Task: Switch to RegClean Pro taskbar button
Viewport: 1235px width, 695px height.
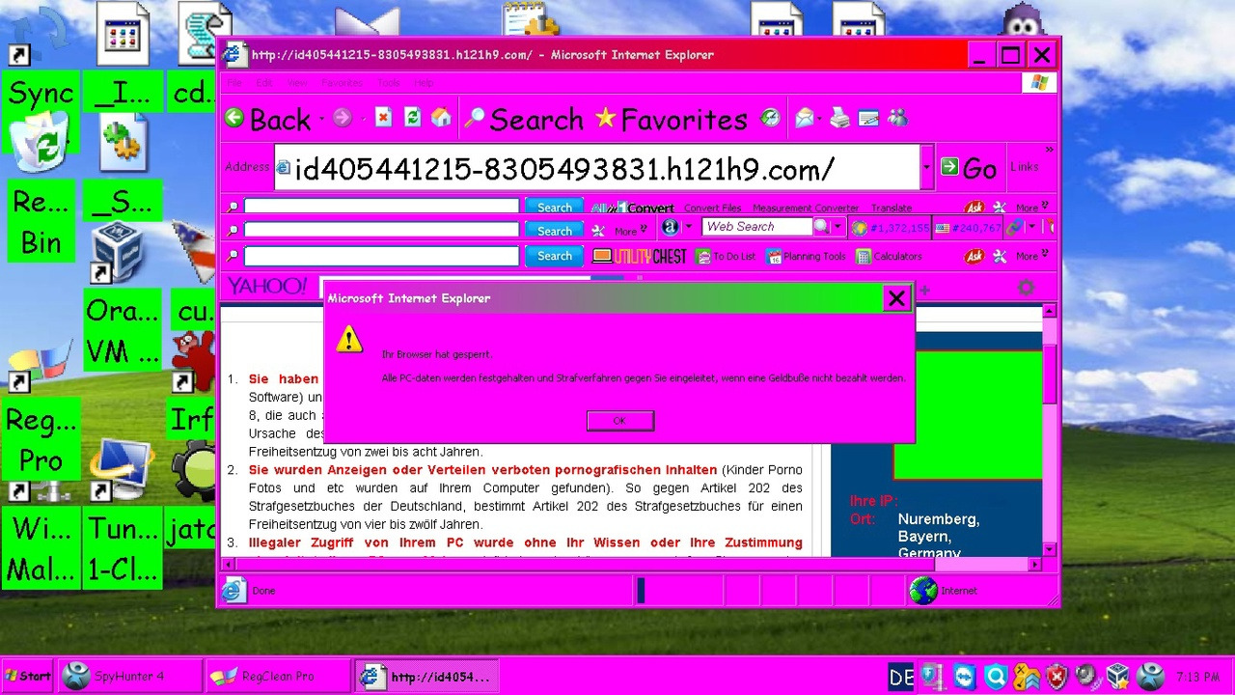Action: (278, 676)
